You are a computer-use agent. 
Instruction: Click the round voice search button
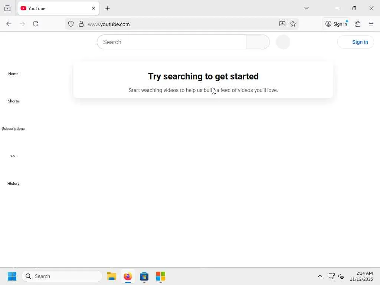pos(283,42)
